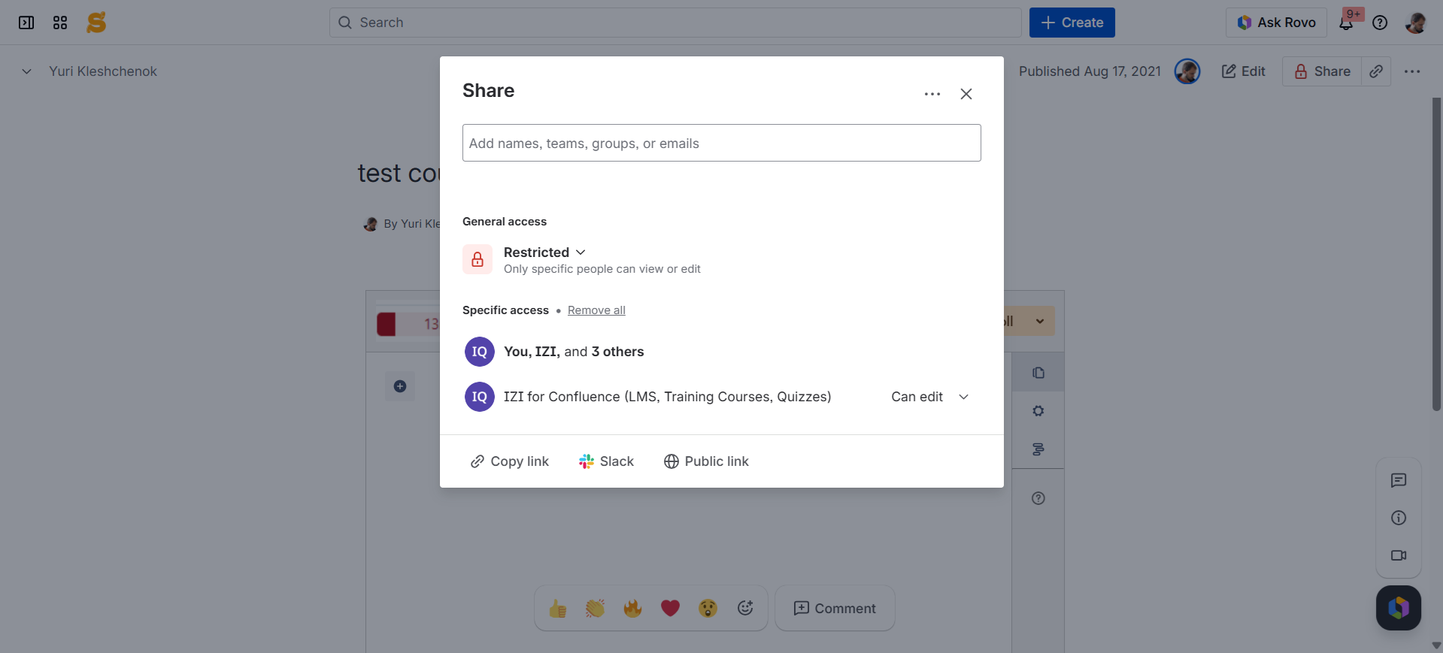Screen dimensions: 1443x653
Task: Open the Public link option
Action: (x=706, y=461)
